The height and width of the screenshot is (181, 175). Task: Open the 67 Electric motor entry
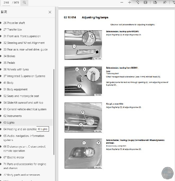14,157
